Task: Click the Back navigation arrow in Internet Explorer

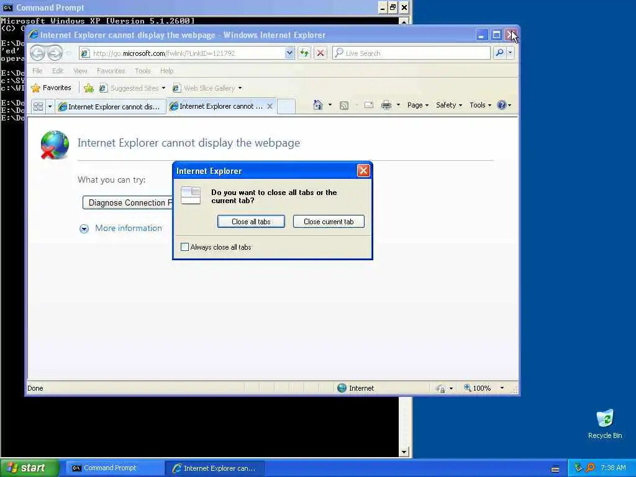Action: click(x=38, y=53)
